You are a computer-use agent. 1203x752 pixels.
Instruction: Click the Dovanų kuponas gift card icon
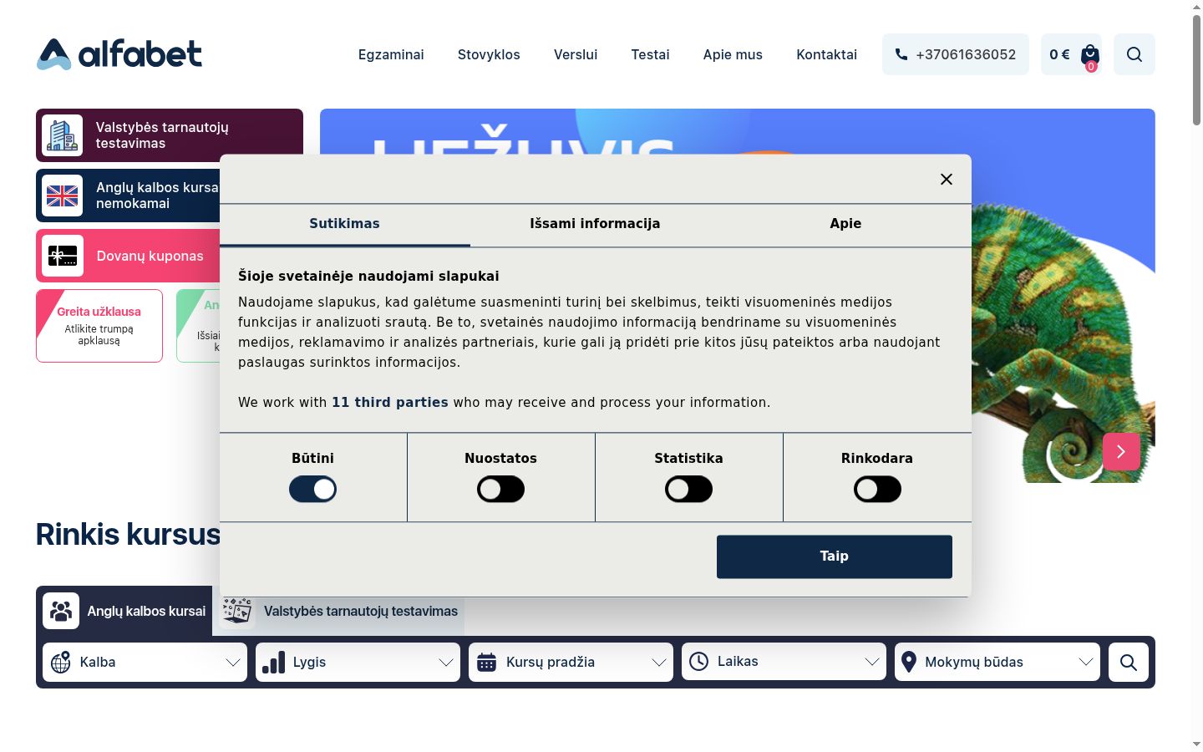coord(63,256)
